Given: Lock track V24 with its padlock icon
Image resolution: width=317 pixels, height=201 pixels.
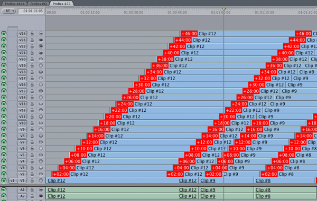Looking at the screenshot, I should (x=32, y=34).
